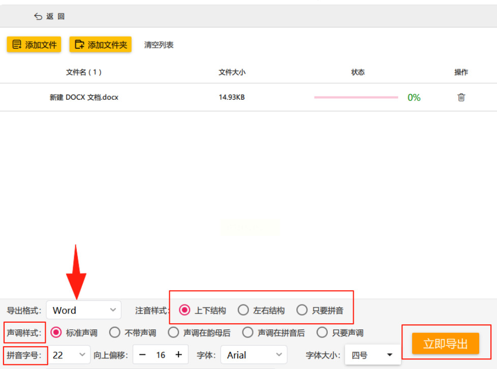Delete 新建 DOCX 文档.docx with trash icon
This screenshot has width=497, height=369.
pos(461,97)
